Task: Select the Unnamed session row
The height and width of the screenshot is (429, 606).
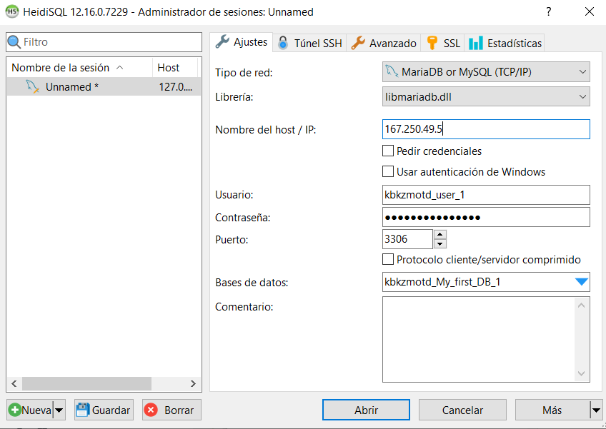Action: click(104, 86)
